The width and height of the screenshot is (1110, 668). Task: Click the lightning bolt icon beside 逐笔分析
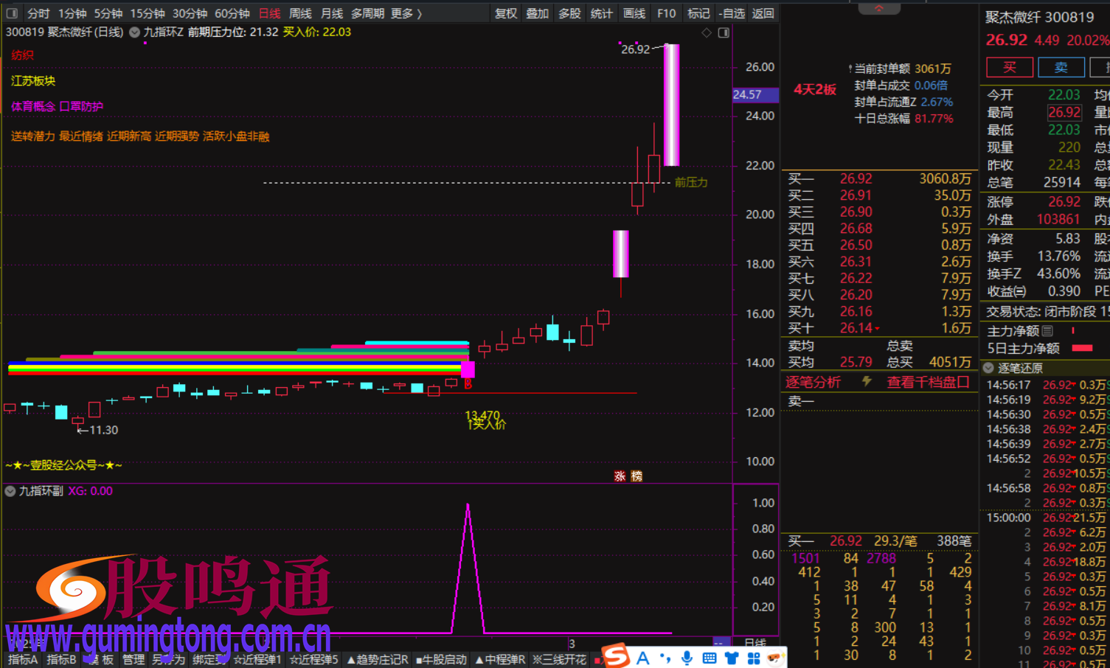[x=867, y=381]
